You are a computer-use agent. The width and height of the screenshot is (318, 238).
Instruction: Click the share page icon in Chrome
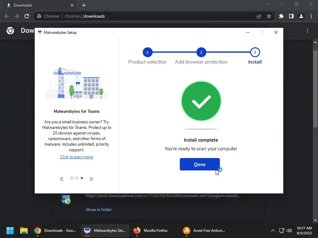(x=259, y=16)
